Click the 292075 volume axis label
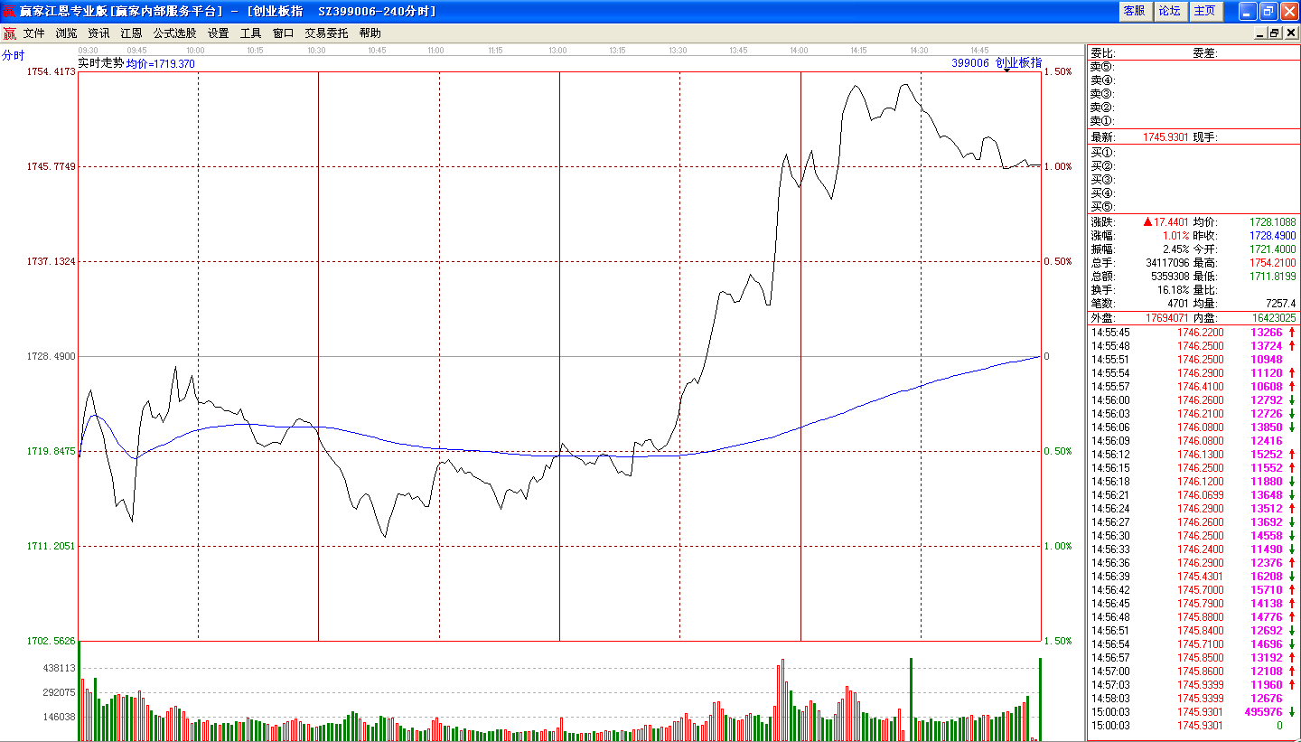 click(60, 692)
